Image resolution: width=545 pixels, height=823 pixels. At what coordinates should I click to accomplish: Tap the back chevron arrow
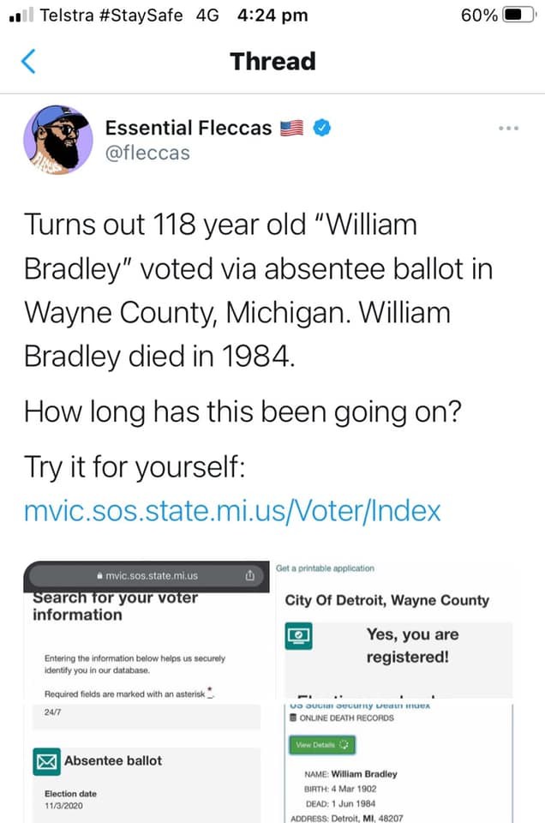click(28, 62)
